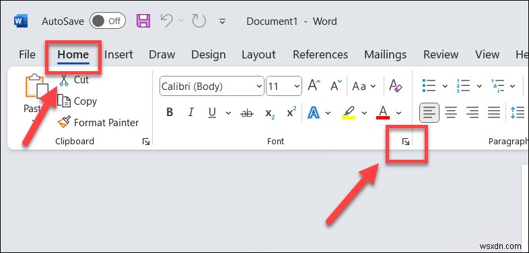Toggle Superscript formatting
The height and width of the screenshot is (253, 529).
[291, 112]
